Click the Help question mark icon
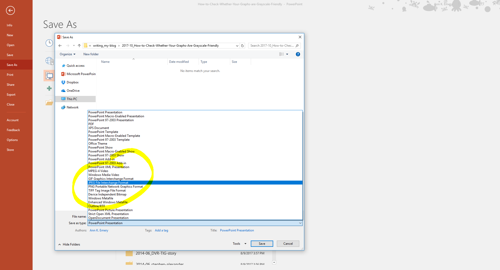 coord(298,54)
